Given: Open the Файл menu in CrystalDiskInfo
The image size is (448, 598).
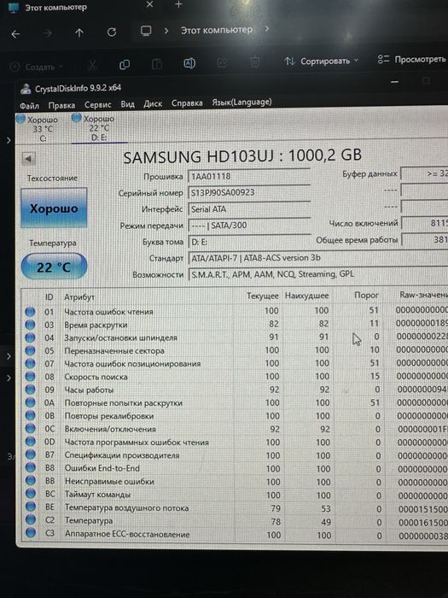Looking at the screenshot, I should (29, 105).
